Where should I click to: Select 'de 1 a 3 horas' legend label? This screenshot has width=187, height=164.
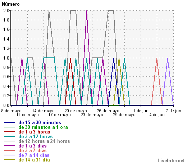point(34,132)
